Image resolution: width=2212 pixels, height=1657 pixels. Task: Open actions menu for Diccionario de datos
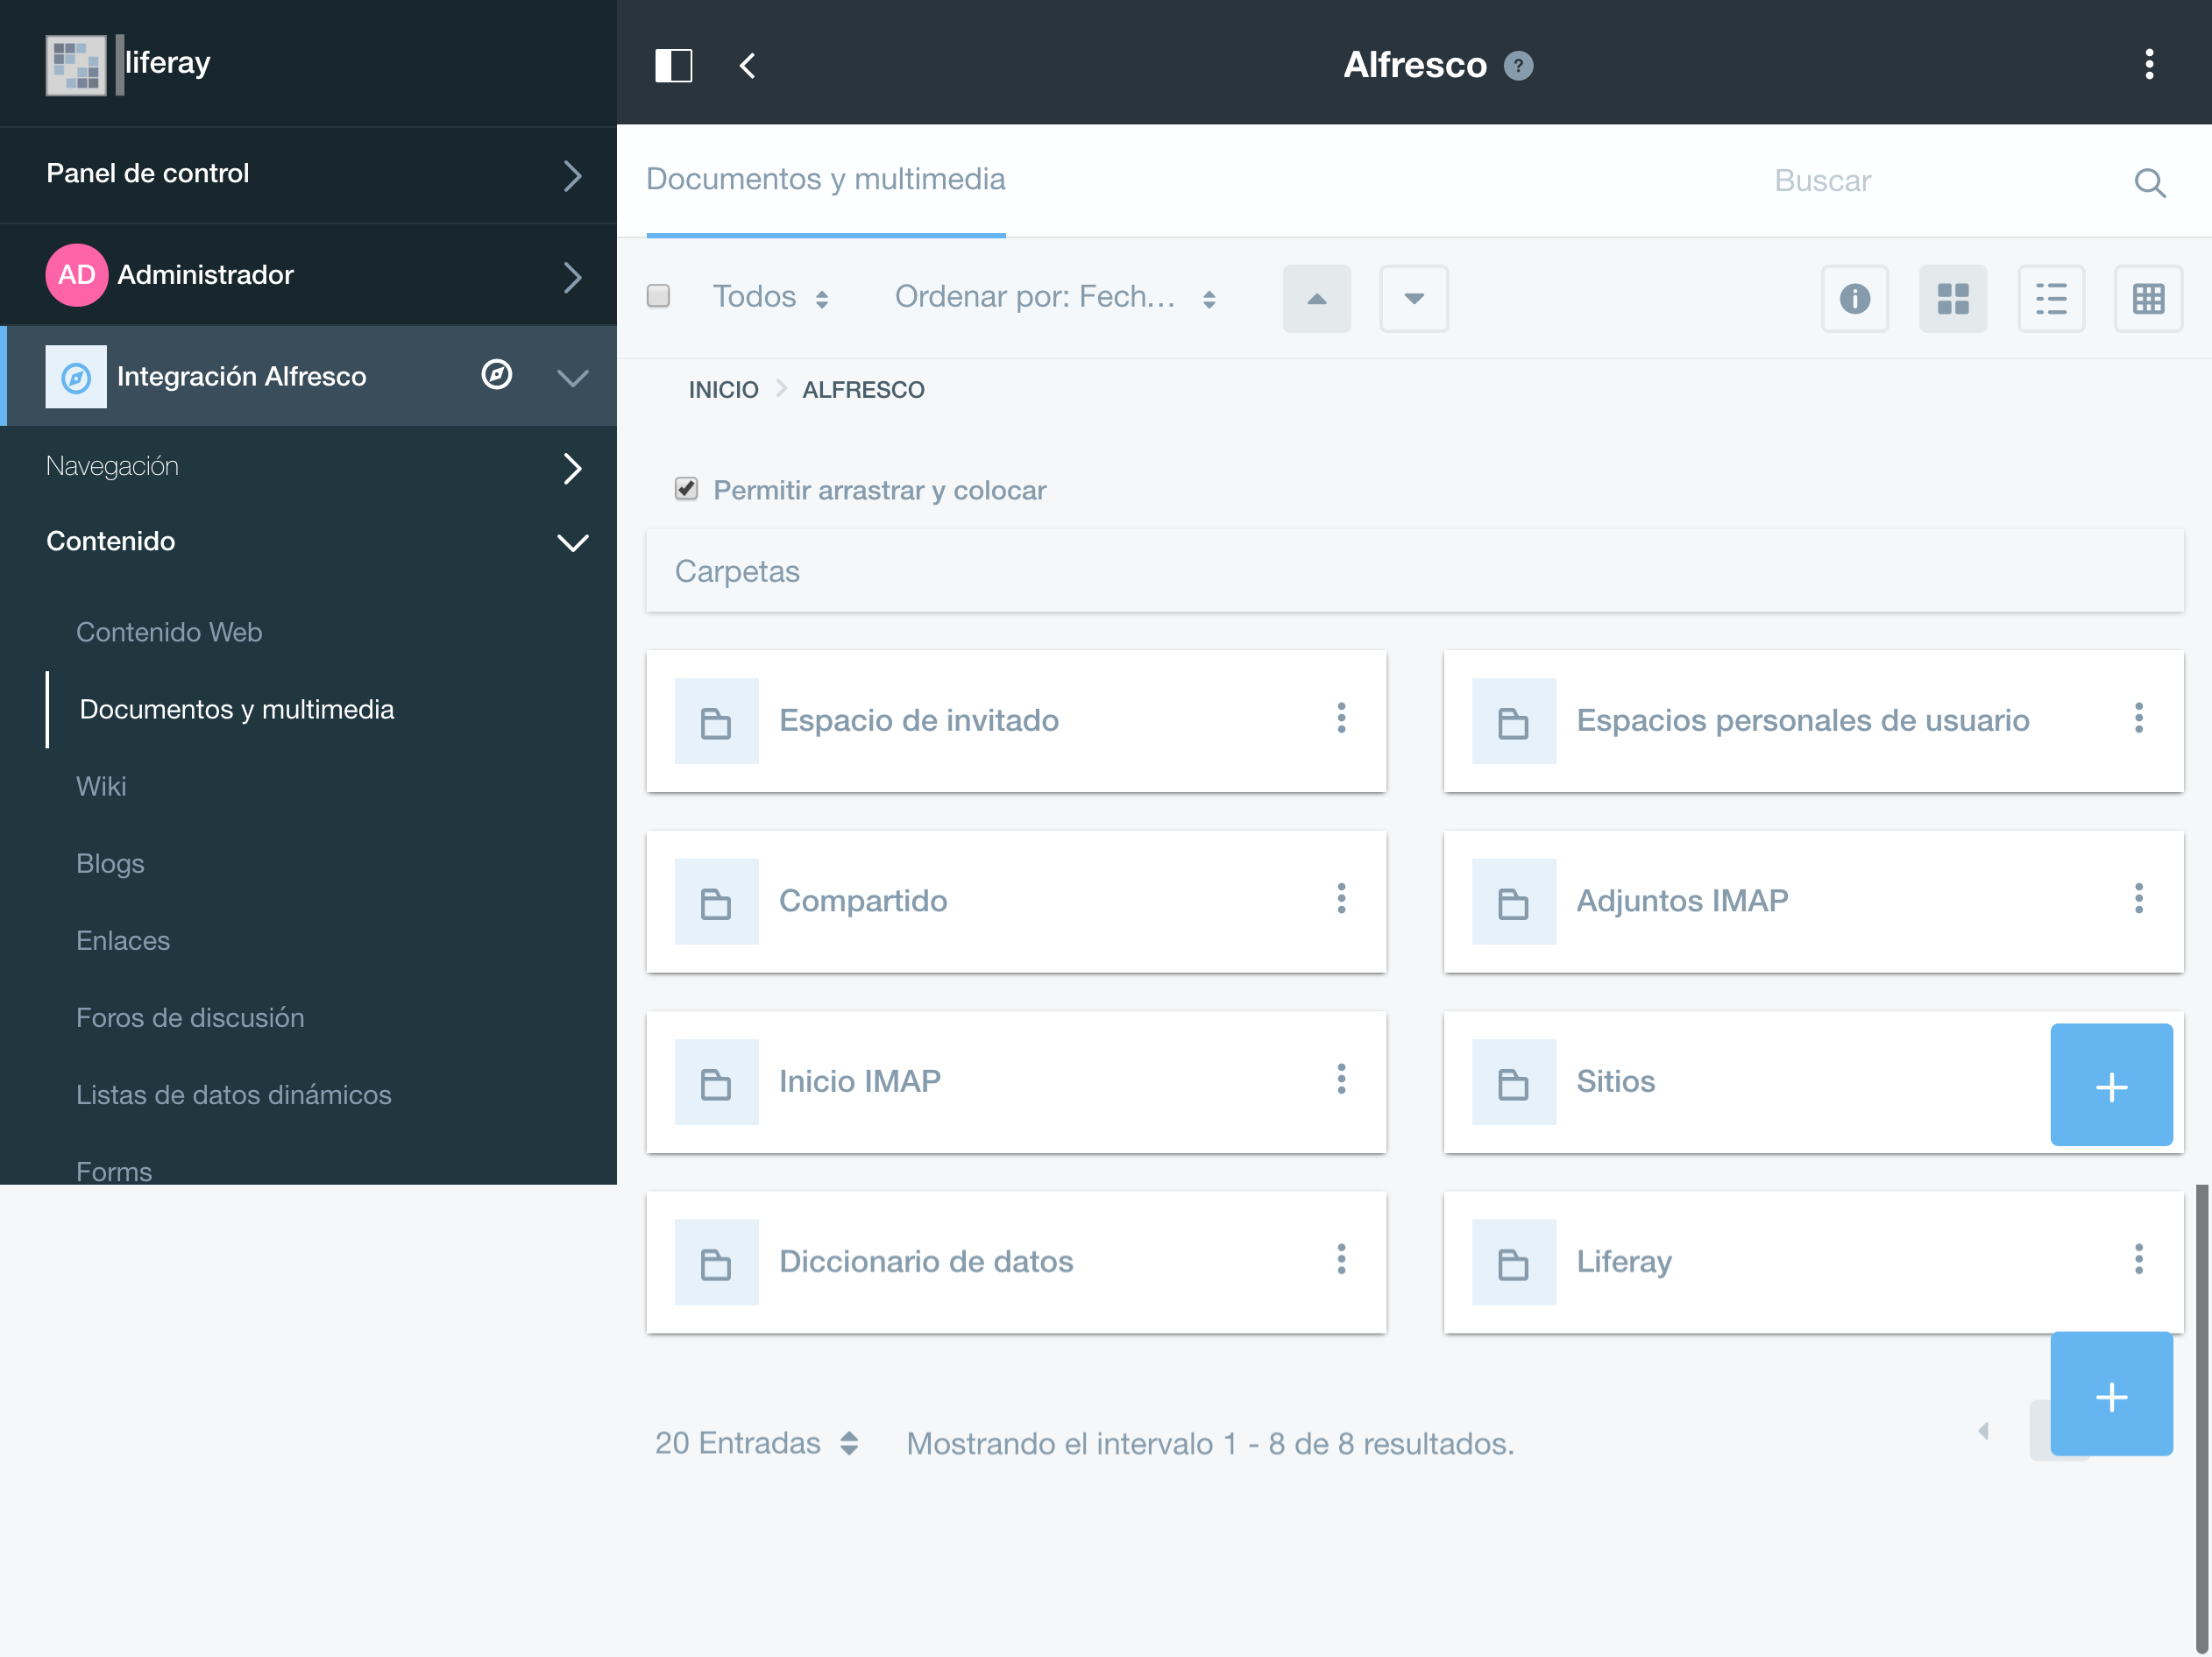point(1341,1259)
